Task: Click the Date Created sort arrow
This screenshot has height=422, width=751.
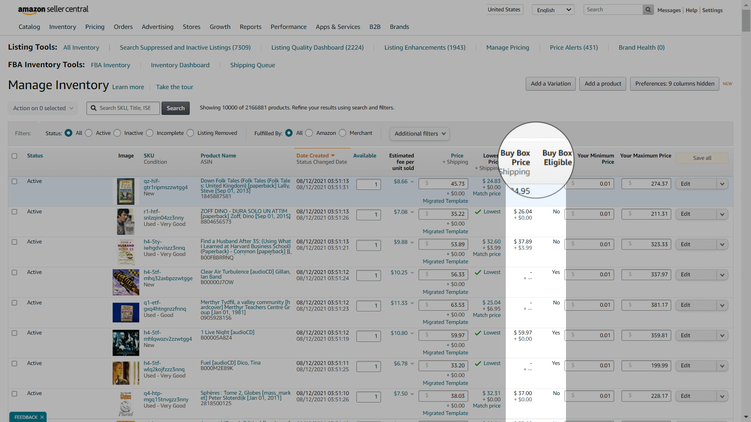Action: click(333, 156)
